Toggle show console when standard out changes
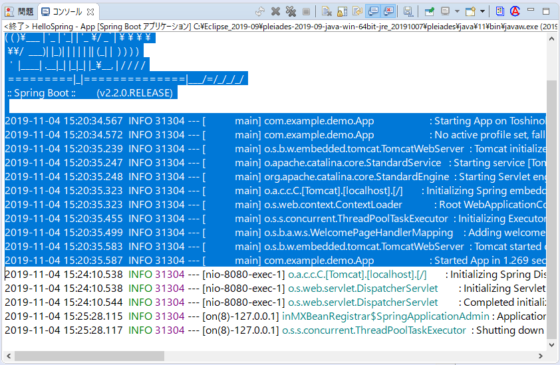The width and height of the screenshot is (560, 365). pos(373,11)
